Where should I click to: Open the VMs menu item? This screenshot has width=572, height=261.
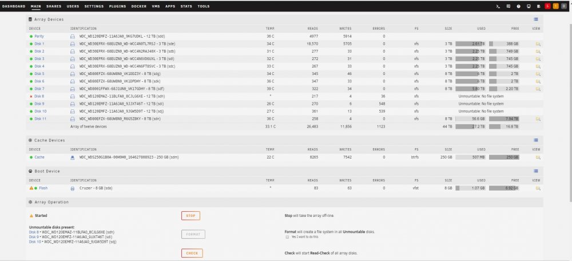pyautogui.click(x=156, y=6)
